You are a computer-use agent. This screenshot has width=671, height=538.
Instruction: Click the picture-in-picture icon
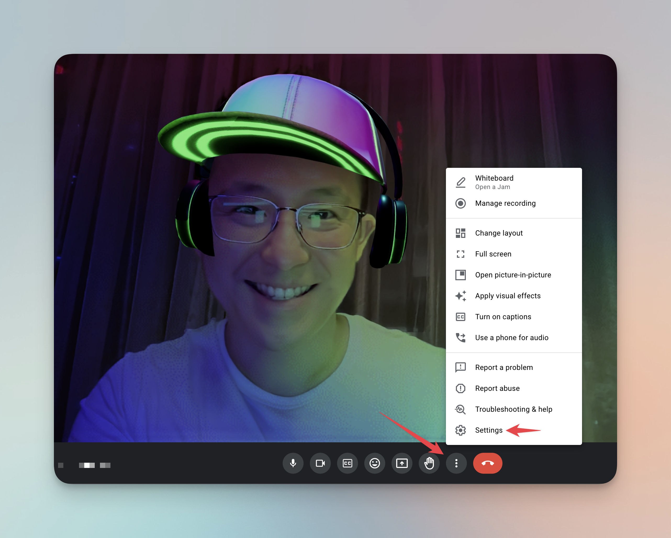461,275
